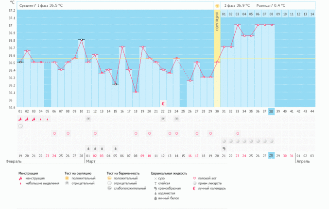Click the moon lunar calendar icon on chart
The height and width of the screenshot is (209, 329).
[x=163, y=103]
